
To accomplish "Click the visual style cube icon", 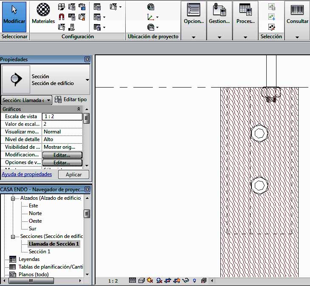I will (141, 281).
